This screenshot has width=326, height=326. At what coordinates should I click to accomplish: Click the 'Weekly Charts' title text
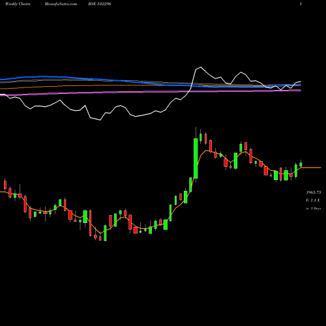point(18,4)
